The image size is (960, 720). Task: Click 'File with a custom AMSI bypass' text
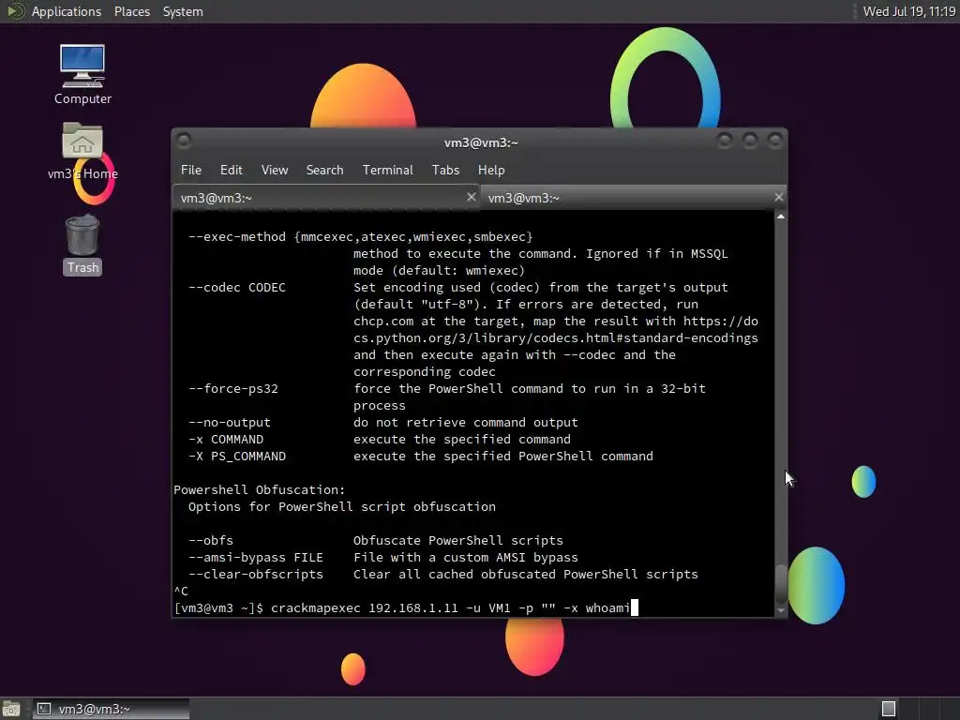(465, 558)
